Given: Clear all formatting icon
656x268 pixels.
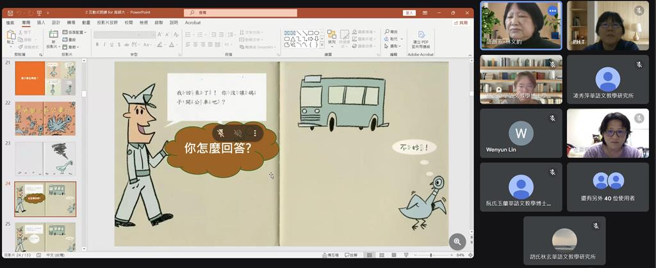Looking at the screenshot, I should (x=177, y=35).
